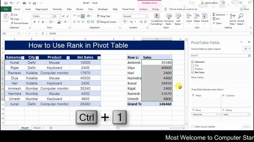
Task: Check the City field checkbox
Action: [192, 65]
